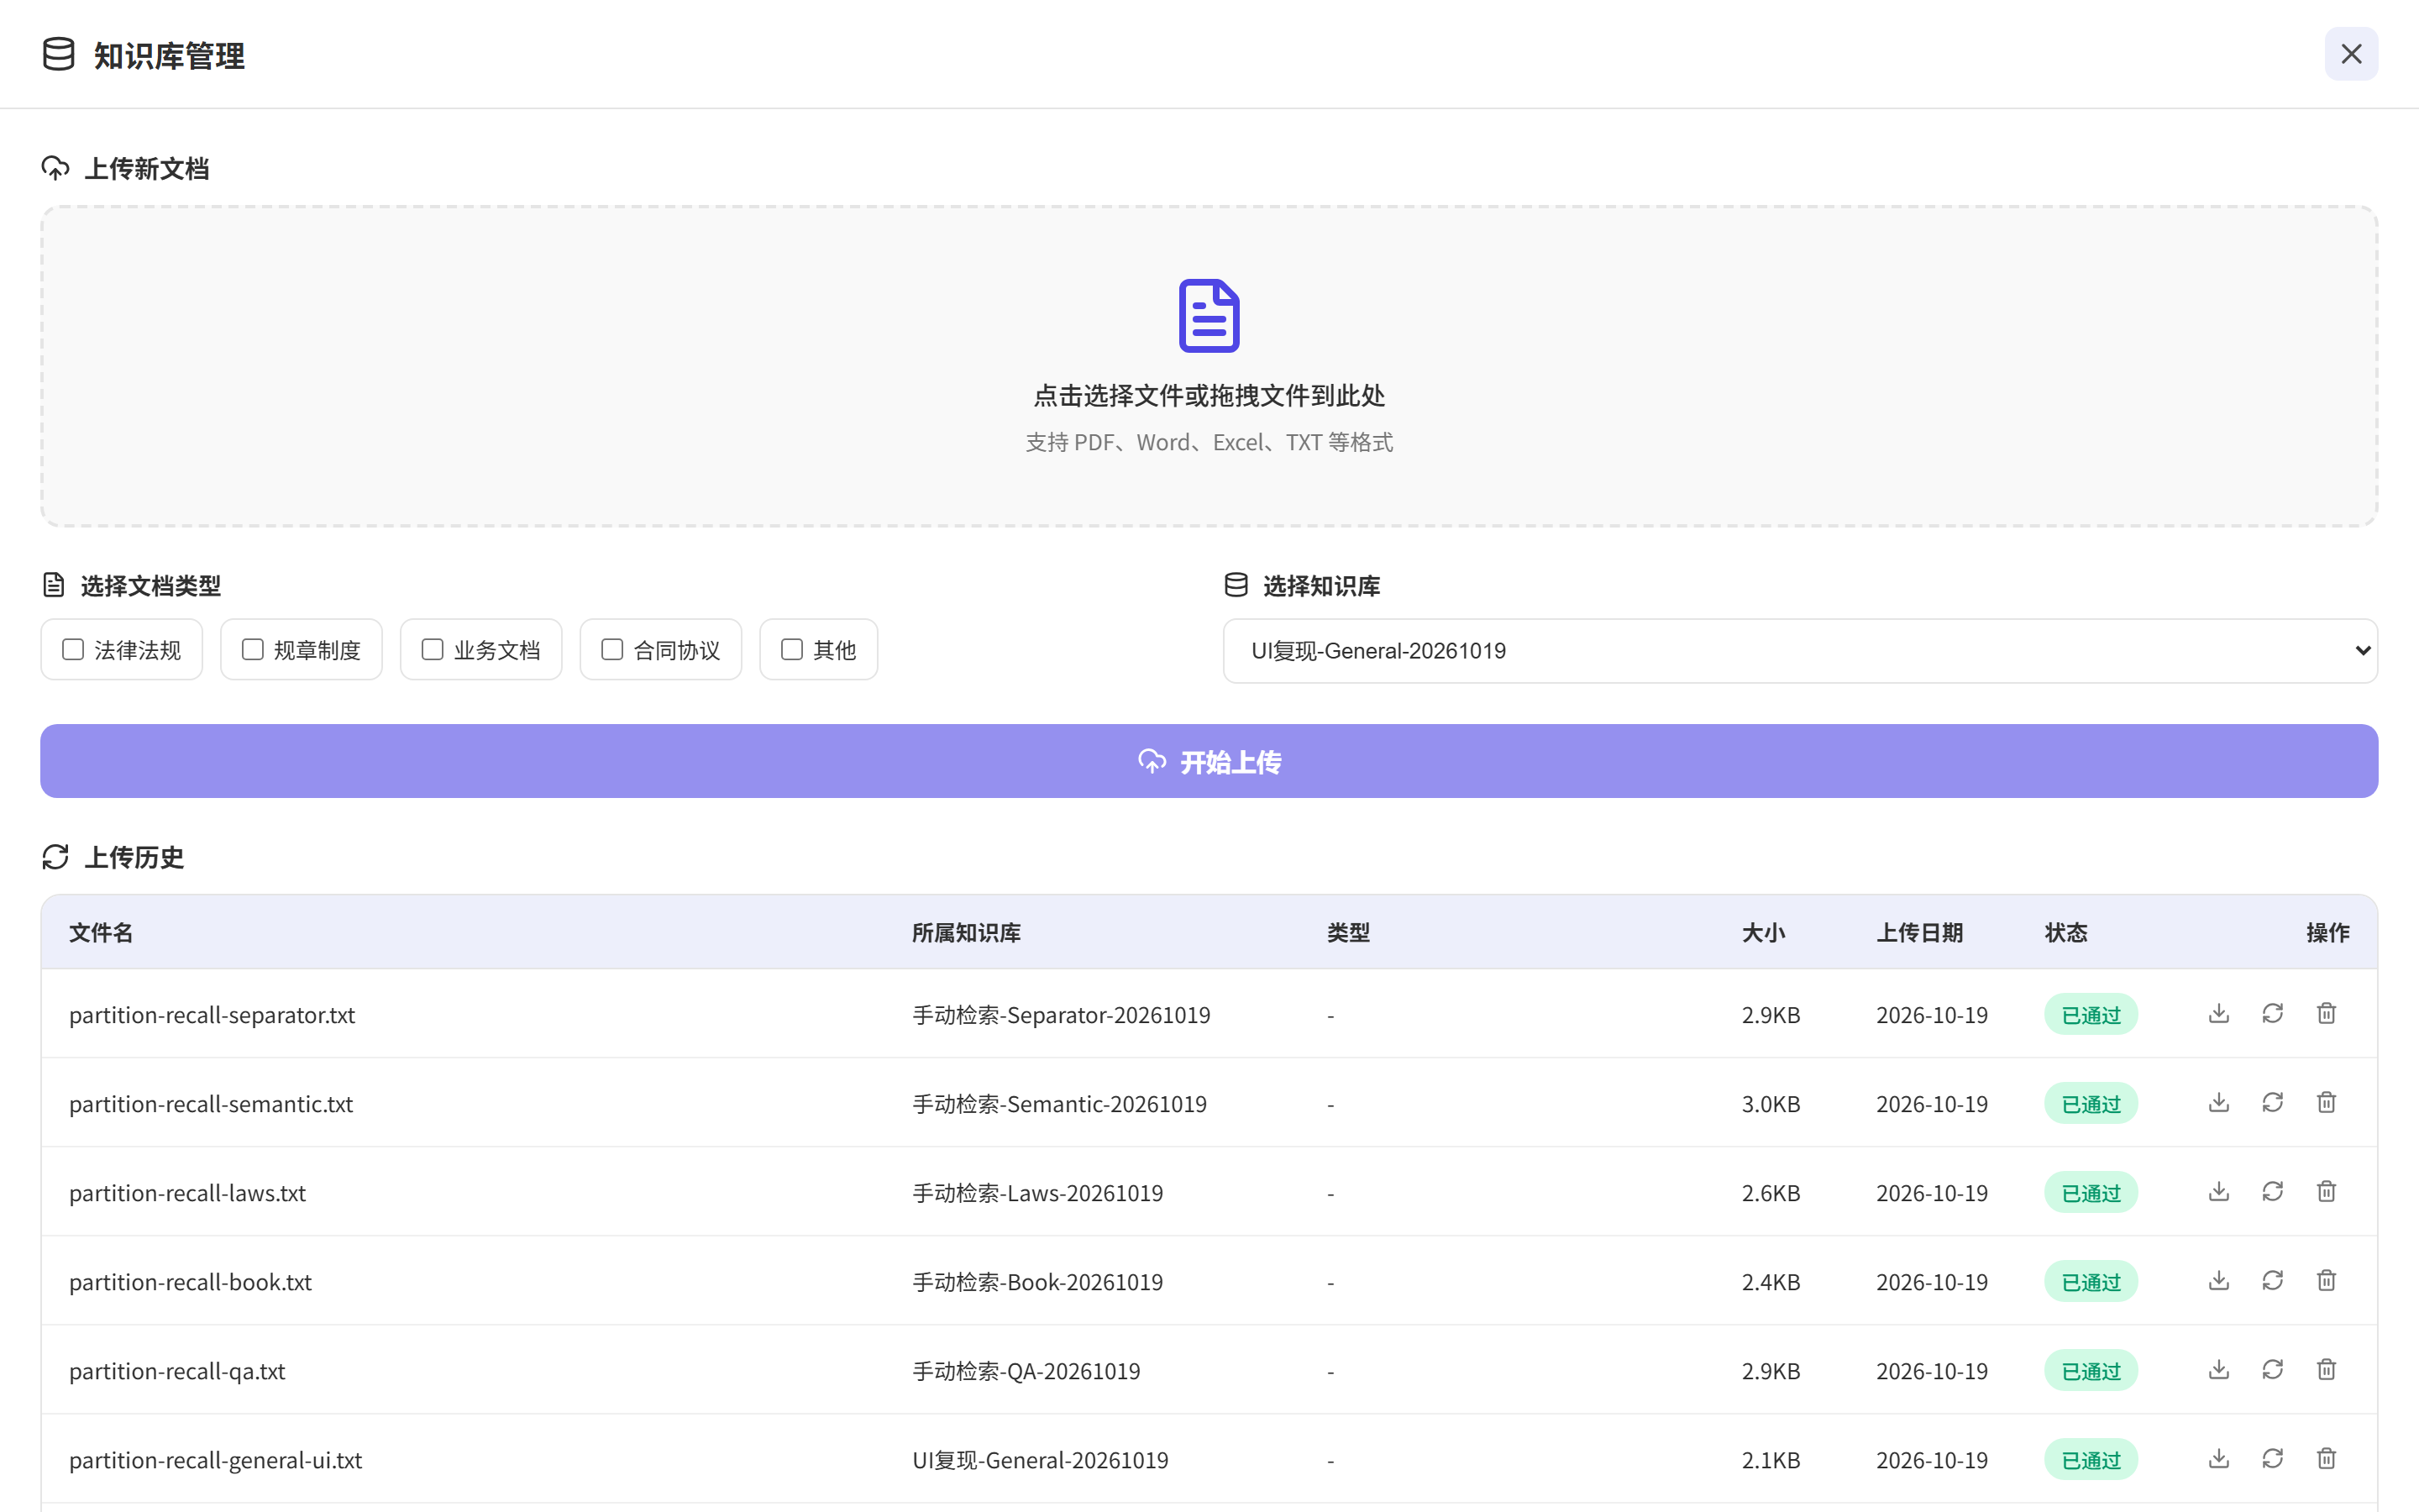2419x1512 pixels.
Task: Enable the 合同协议 checkbox
Action: tap(613, 650)
